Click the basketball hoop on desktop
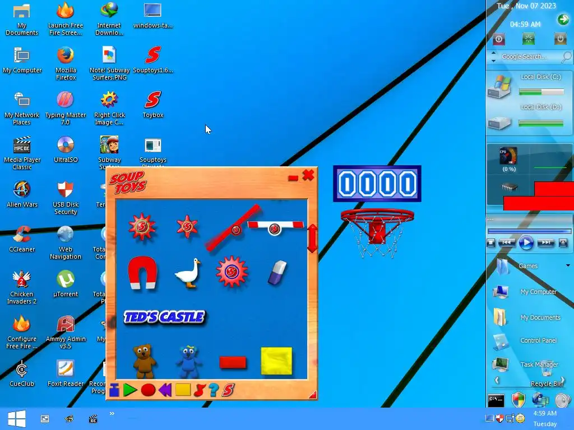This screenshot has height=430, width=574. pos(377,232)
